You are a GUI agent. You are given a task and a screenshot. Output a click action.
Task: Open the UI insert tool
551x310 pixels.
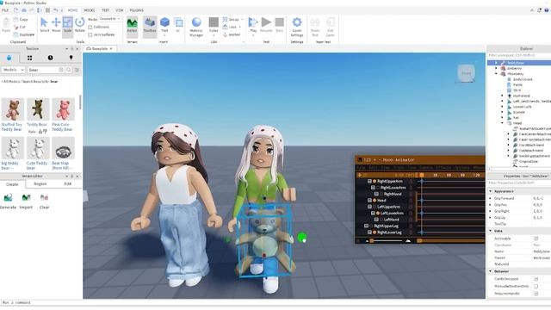tap(178, 25)
